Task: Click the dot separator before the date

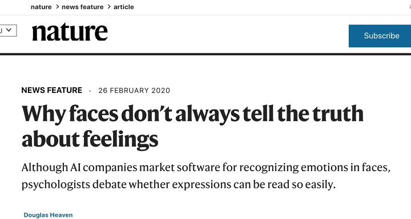Action: pos(90,91)
